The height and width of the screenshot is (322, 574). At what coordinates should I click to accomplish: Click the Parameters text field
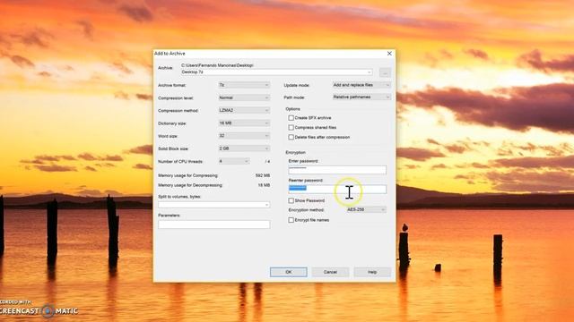click(214, 225)
